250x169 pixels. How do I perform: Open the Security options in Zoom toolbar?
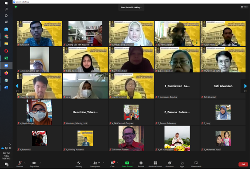click(79, 164)
